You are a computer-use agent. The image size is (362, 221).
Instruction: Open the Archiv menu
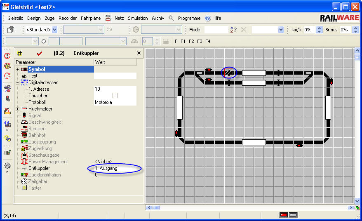point(158,18)
